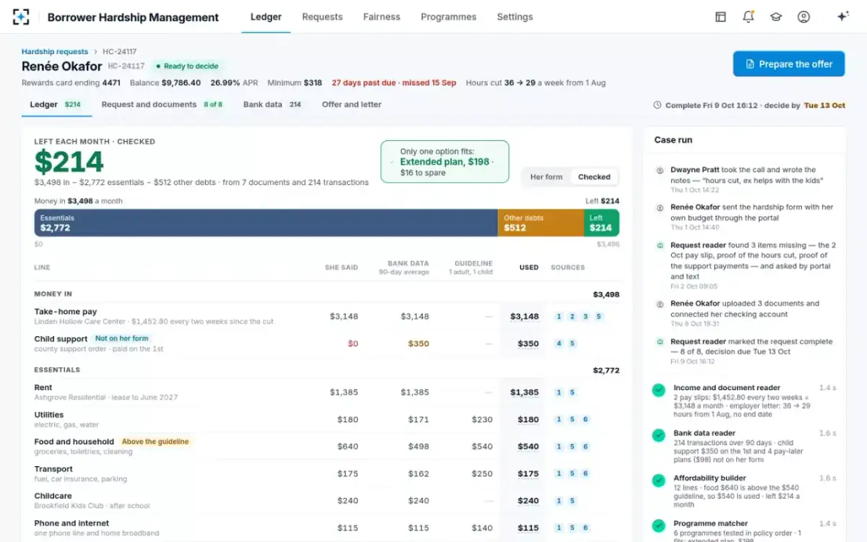Click the HC-24117 breadcrumb text

pos(119,52)
